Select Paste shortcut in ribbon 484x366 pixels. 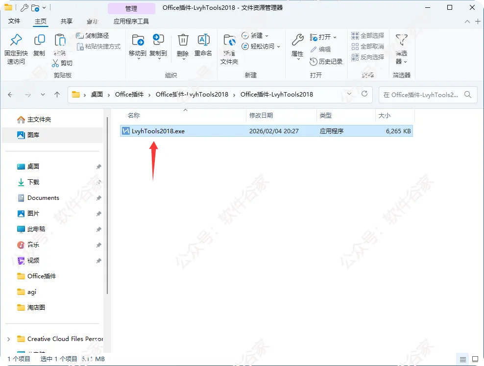pos(98,46)
